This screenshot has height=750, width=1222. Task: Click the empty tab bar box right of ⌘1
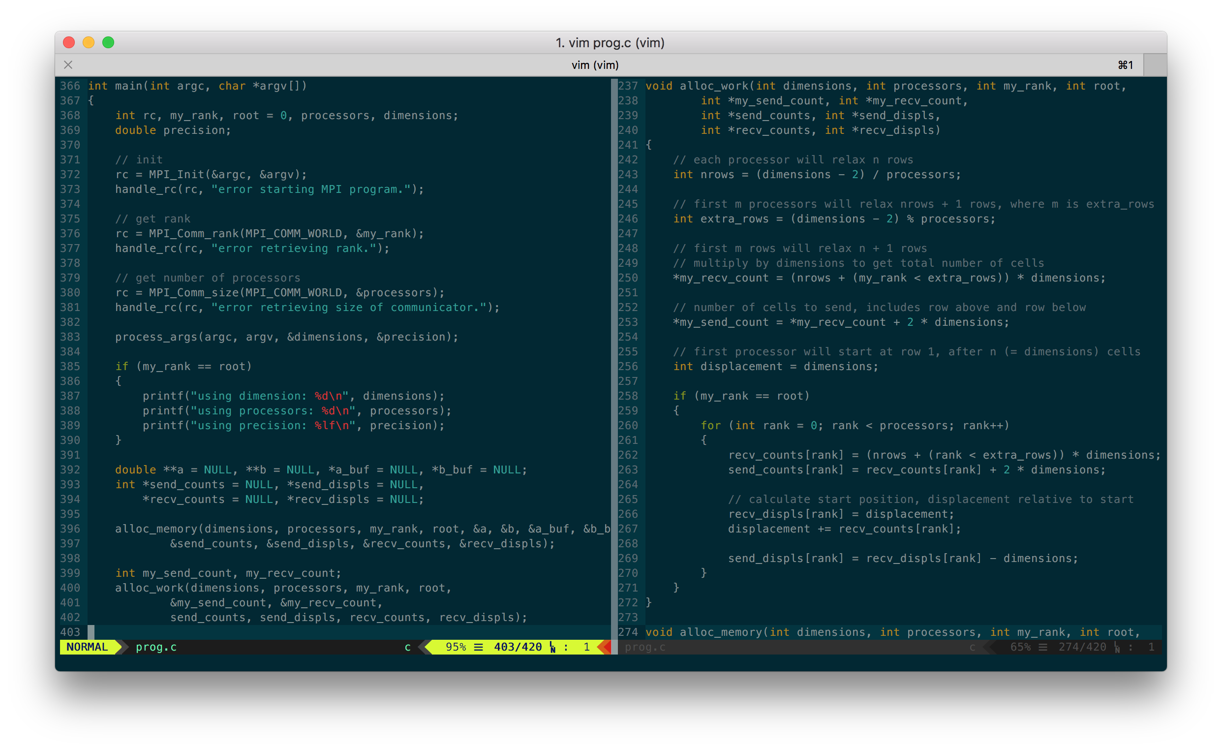[1155, 65]
